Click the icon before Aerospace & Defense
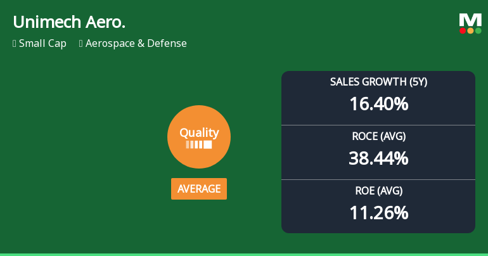 pyautogui.click(x=81, y=44)
